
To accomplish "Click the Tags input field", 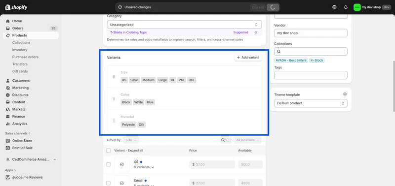I will pyautogui.click(x=311, y=75).
